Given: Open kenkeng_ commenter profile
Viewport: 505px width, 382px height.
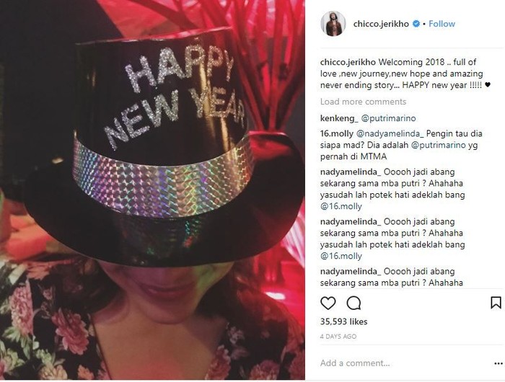Looking at the screenshot, I should click(x=339, y=118).
